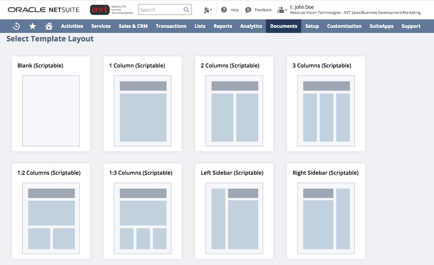Viewport: 434px width, 265px height.
Task: Click the AVT Absolute Vision Technologies logo
Action: tap(112, 10)
